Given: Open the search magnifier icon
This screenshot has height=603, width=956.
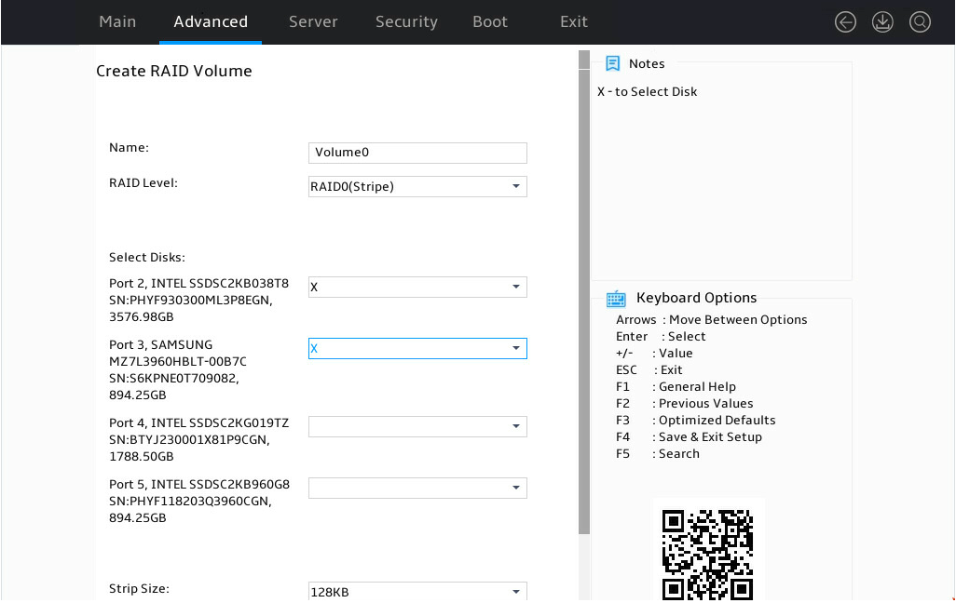Looking at the screenshot, I should click(x=920, y=22).
